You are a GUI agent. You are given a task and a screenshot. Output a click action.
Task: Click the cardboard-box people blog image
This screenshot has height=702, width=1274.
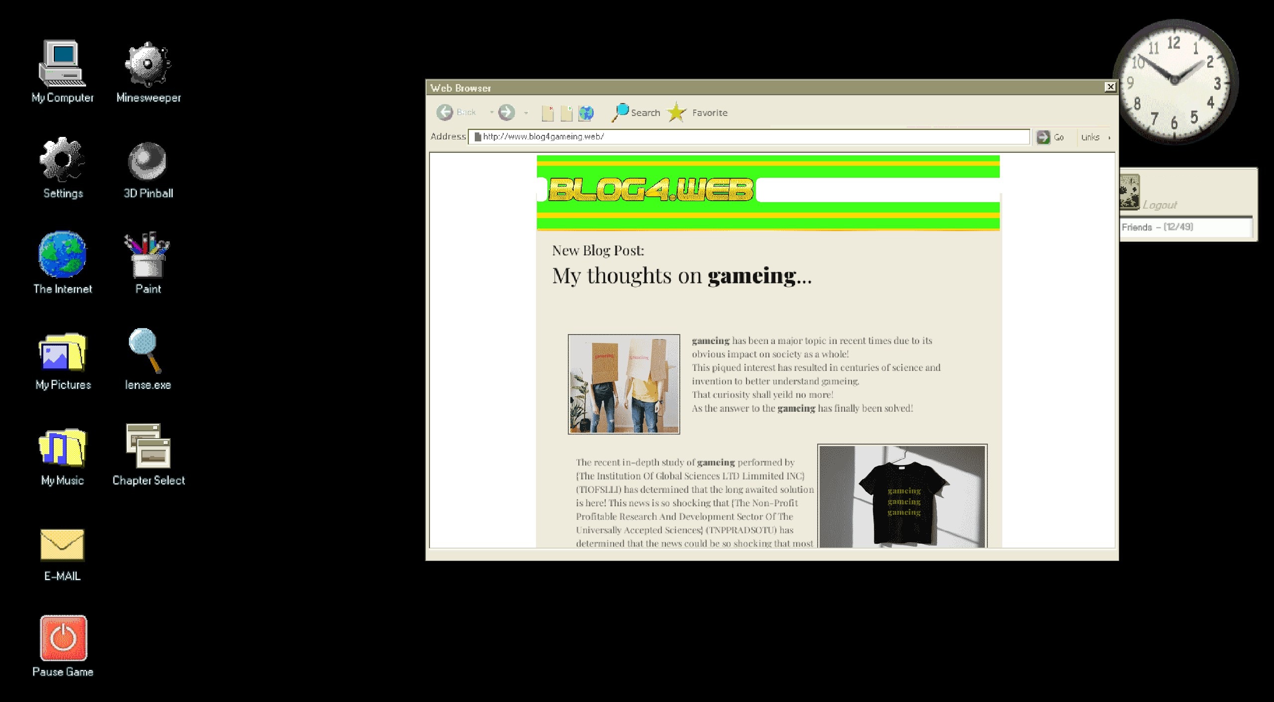point(624,384)
